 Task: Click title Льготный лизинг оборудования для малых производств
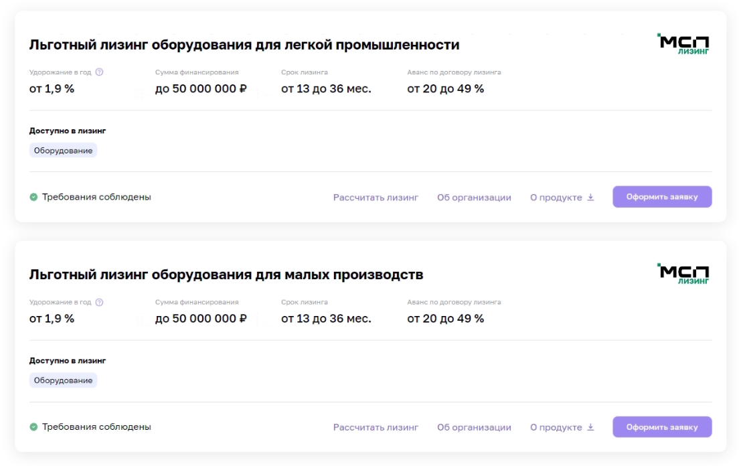tap(226, 275)
